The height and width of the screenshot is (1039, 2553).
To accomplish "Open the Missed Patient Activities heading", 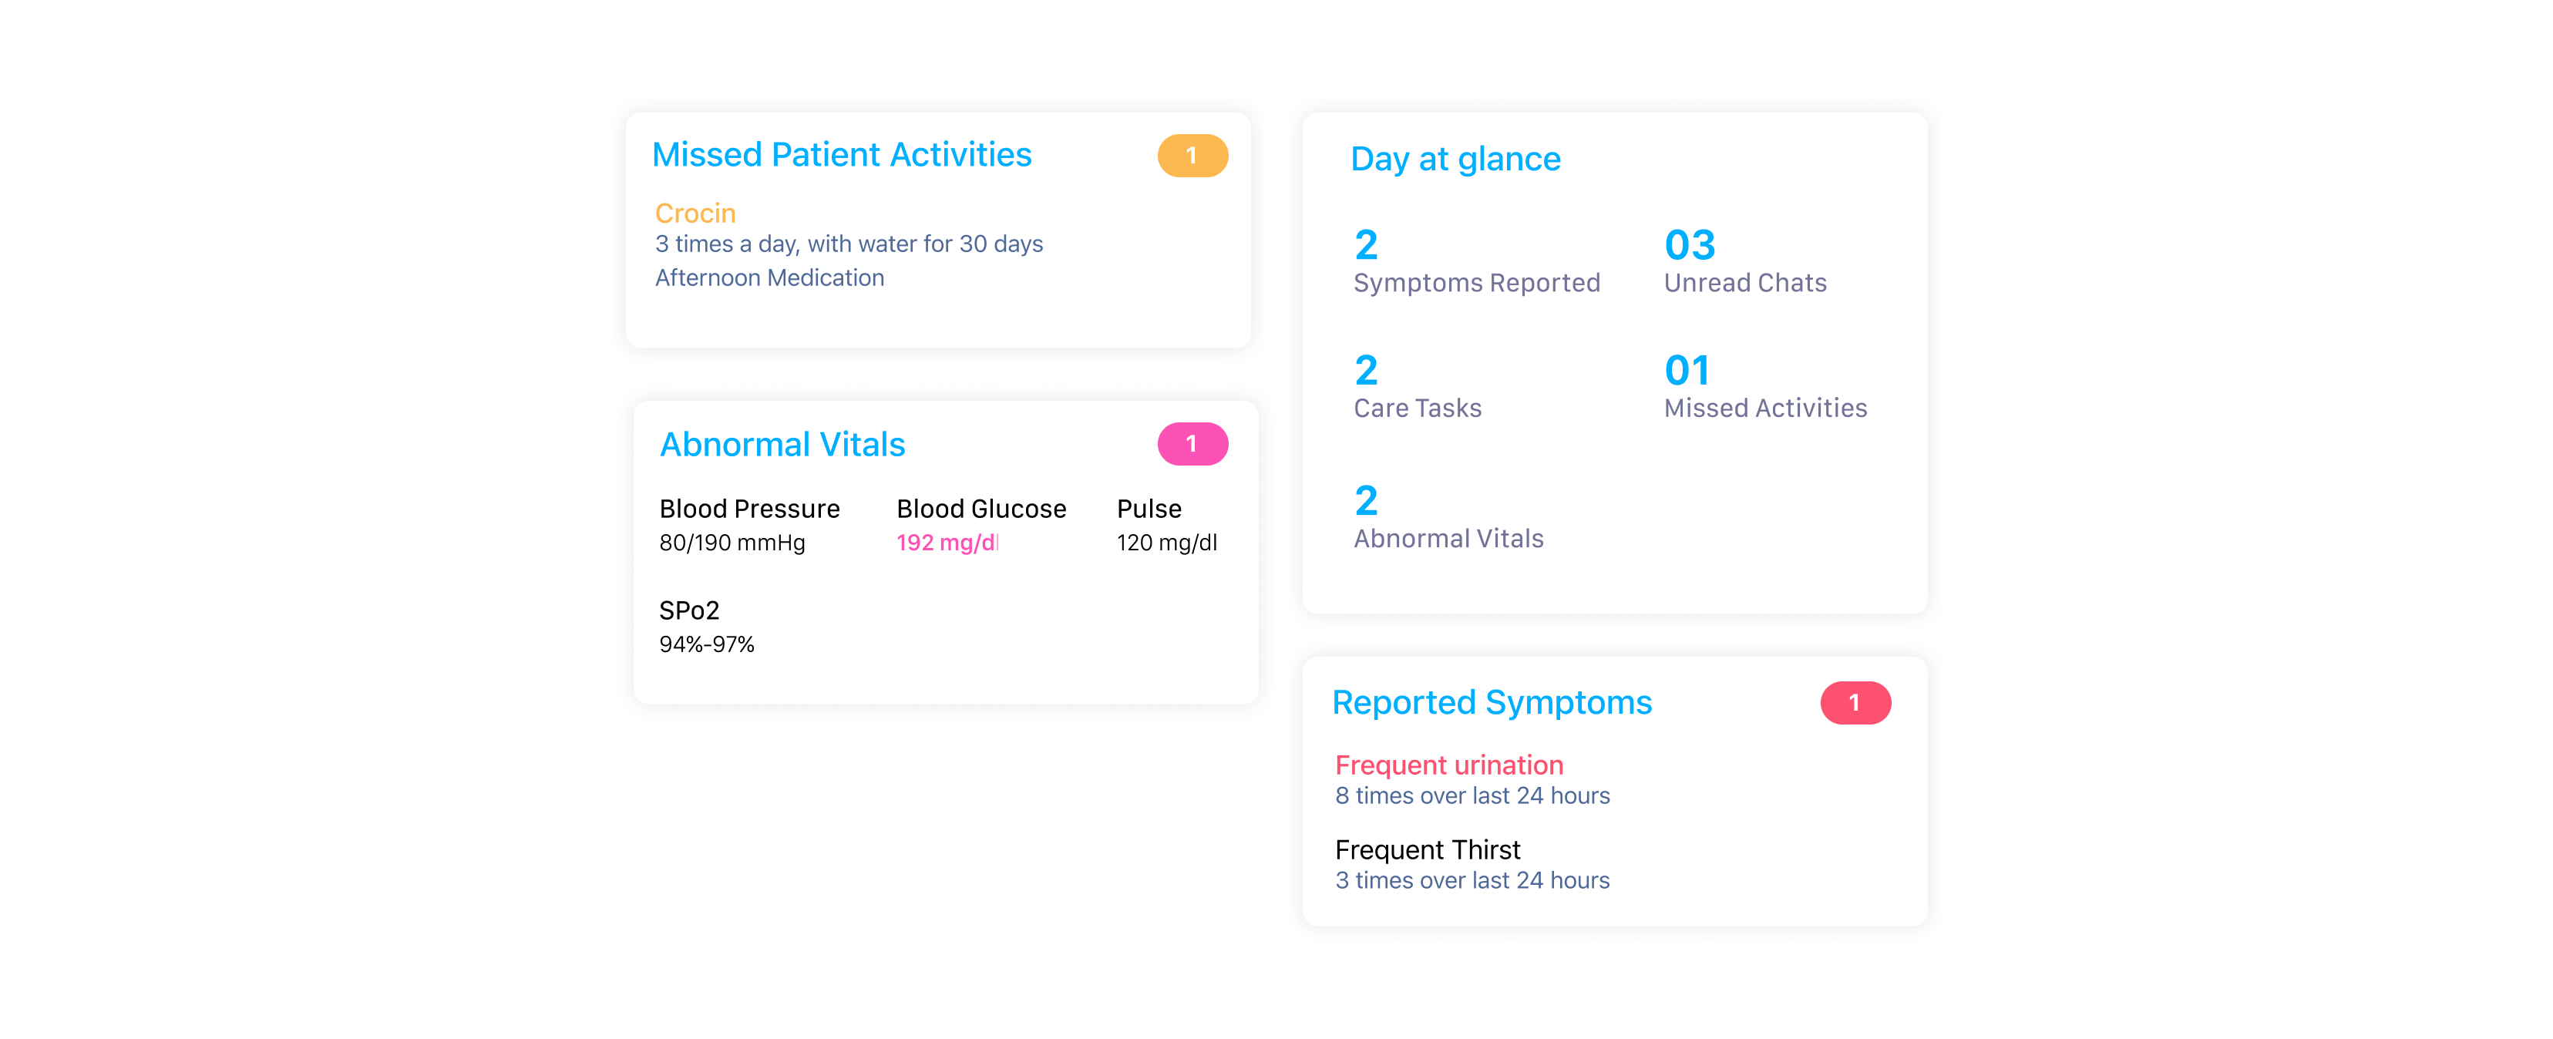I will [x=842, y=155].
